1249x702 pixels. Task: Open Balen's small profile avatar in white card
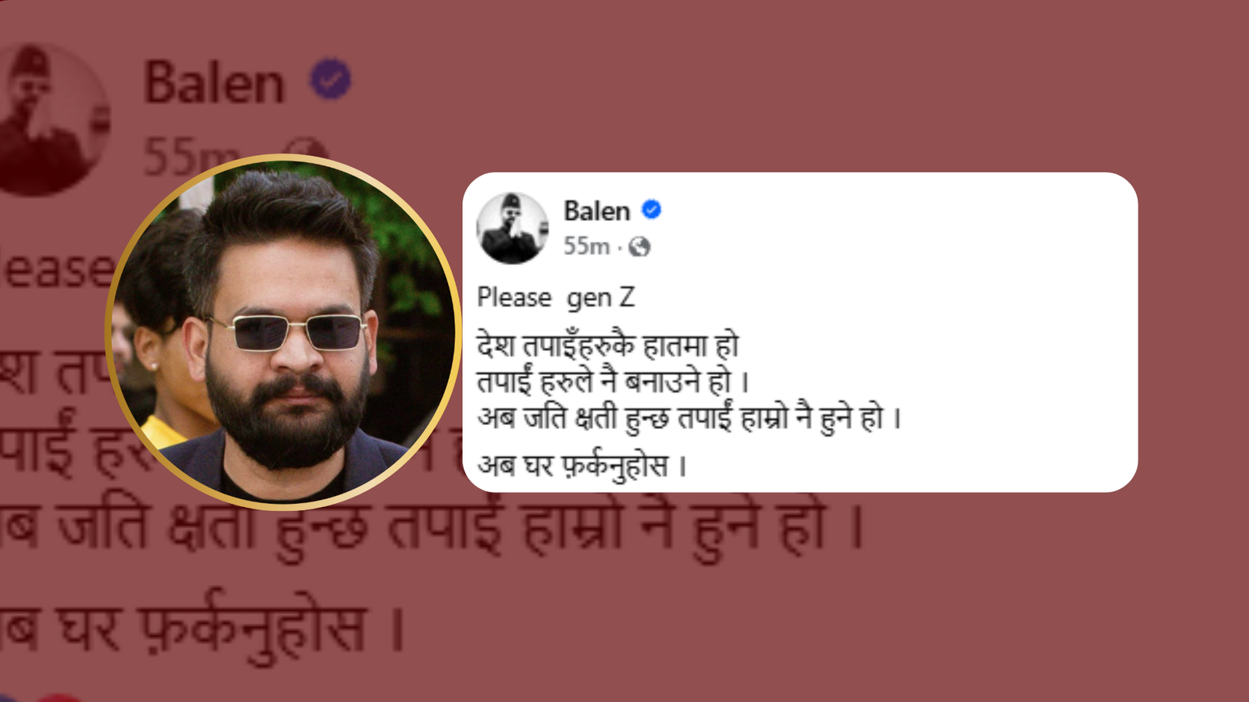[x=512, y=228]
